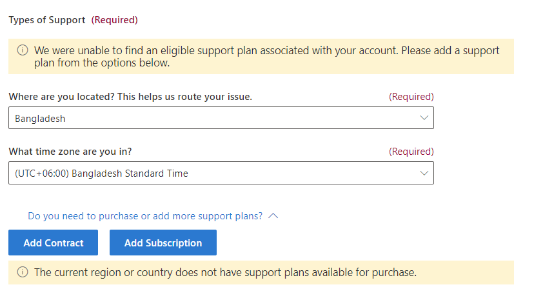Viewport: 543px width, 298px height.
Task: Open the What time zone dropdown
Action: pyautogui.click(x=221, y=173)
